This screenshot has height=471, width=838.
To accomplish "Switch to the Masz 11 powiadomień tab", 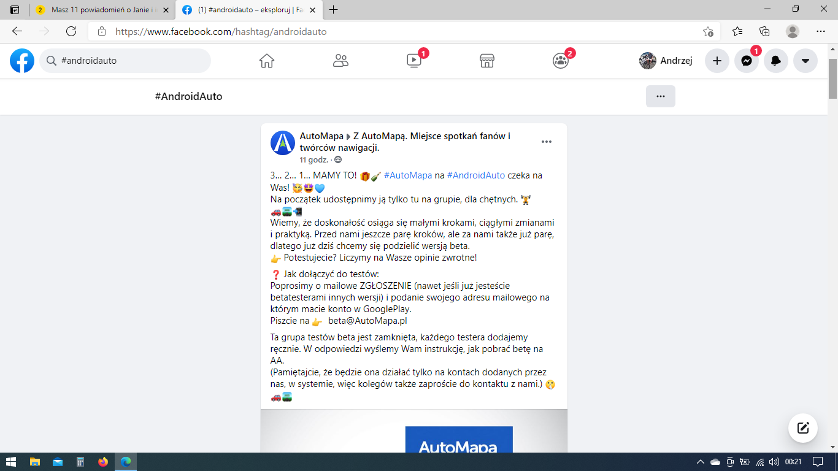I will (101, 10).
